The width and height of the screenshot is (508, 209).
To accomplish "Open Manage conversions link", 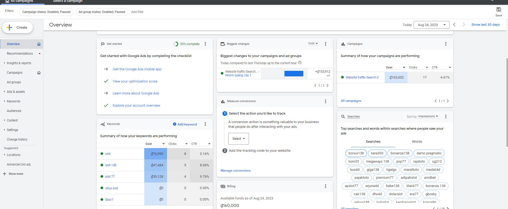I will coord(235,171).
